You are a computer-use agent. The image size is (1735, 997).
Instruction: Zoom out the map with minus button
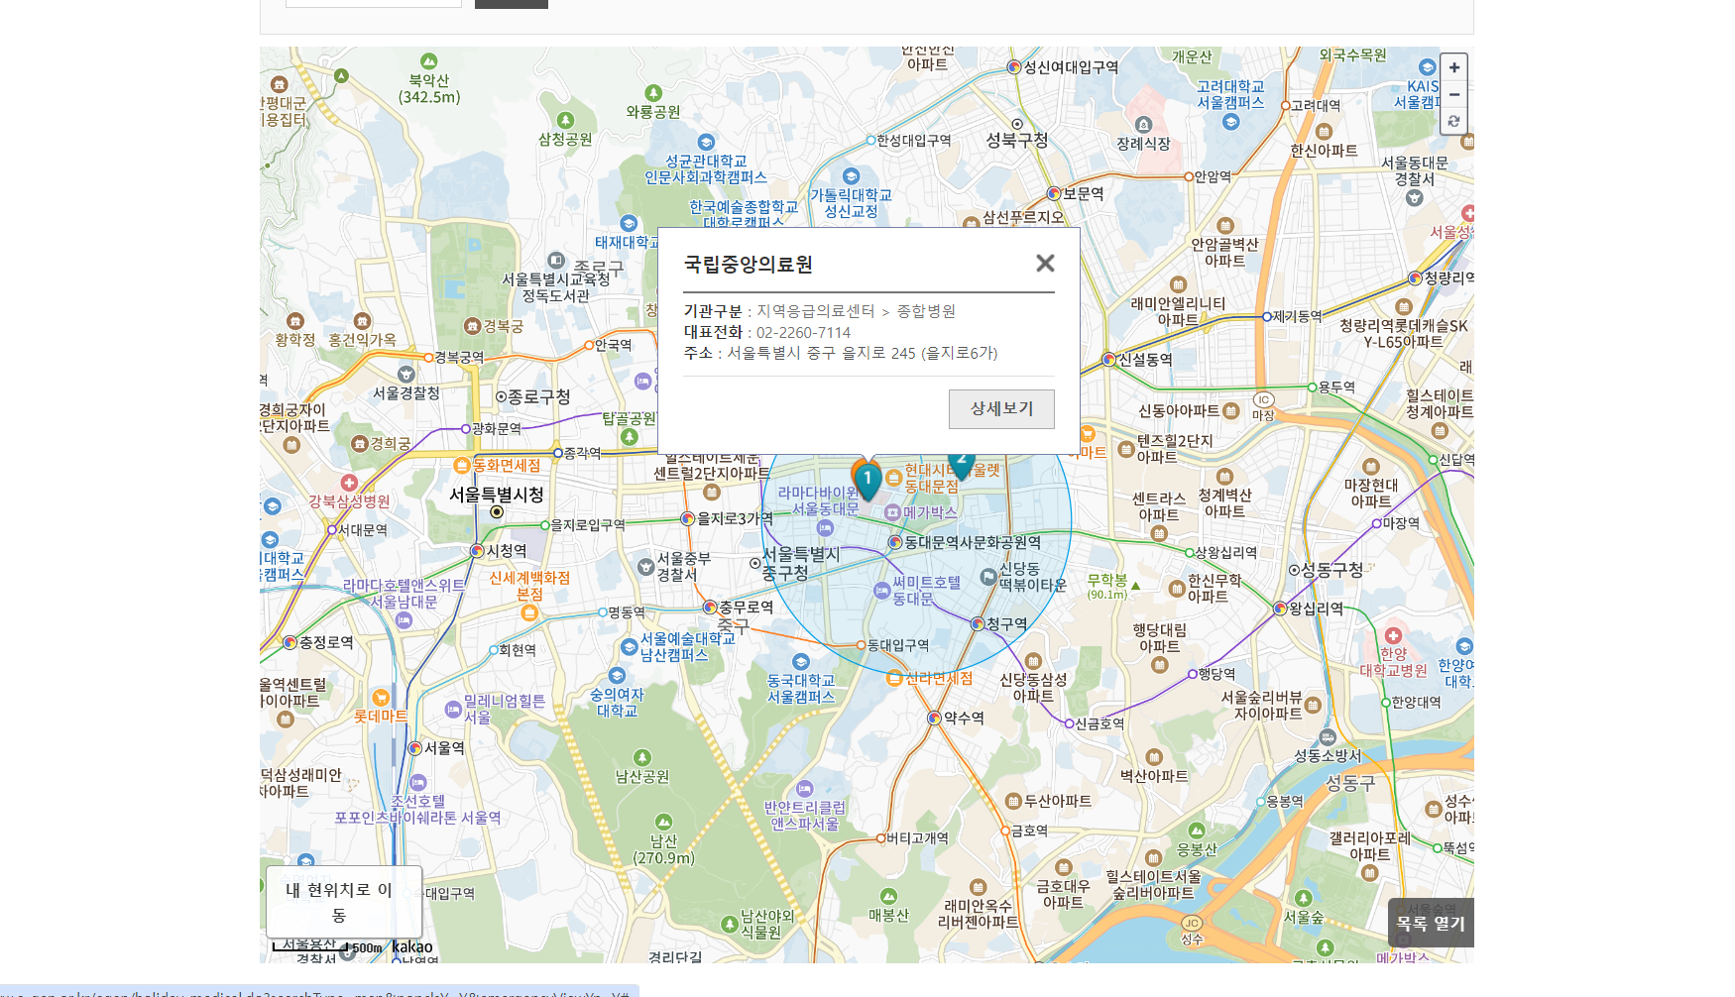pyautogui.click(x=1453, y=95)
